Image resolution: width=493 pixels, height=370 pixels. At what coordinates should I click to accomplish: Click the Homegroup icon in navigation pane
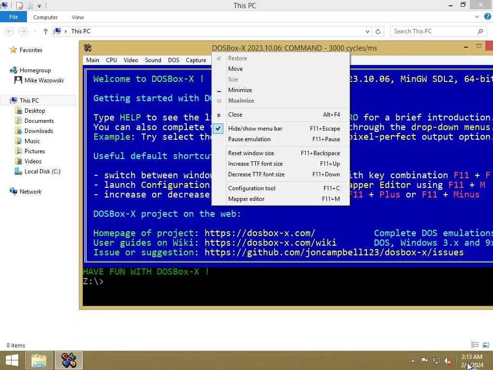[x=13, y=70]
